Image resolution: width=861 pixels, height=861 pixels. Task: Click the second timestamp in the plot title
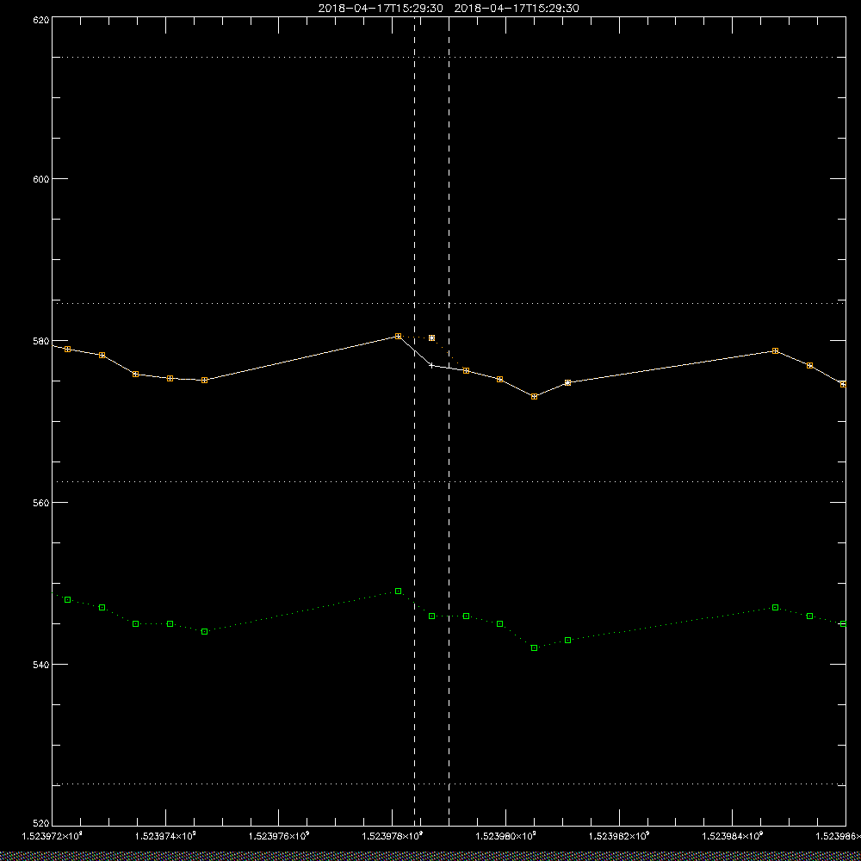point(517,9)
